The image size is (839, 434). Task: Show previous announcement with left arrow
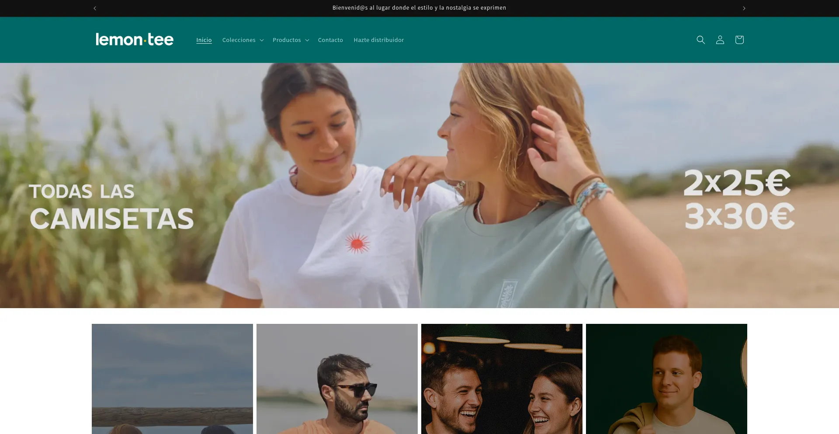click(x=95, y=8)
